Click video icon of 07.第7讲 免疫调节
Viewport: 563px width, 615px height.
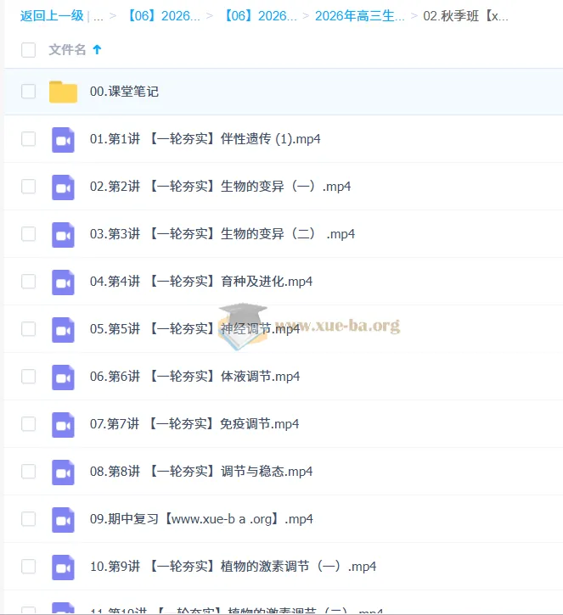(x=63, y=424)
